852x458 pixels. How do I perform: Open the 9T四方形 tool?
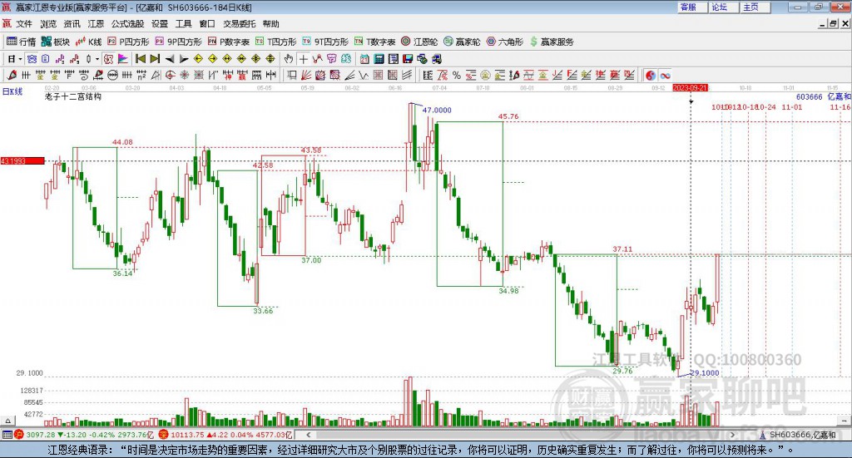[325, 42]
